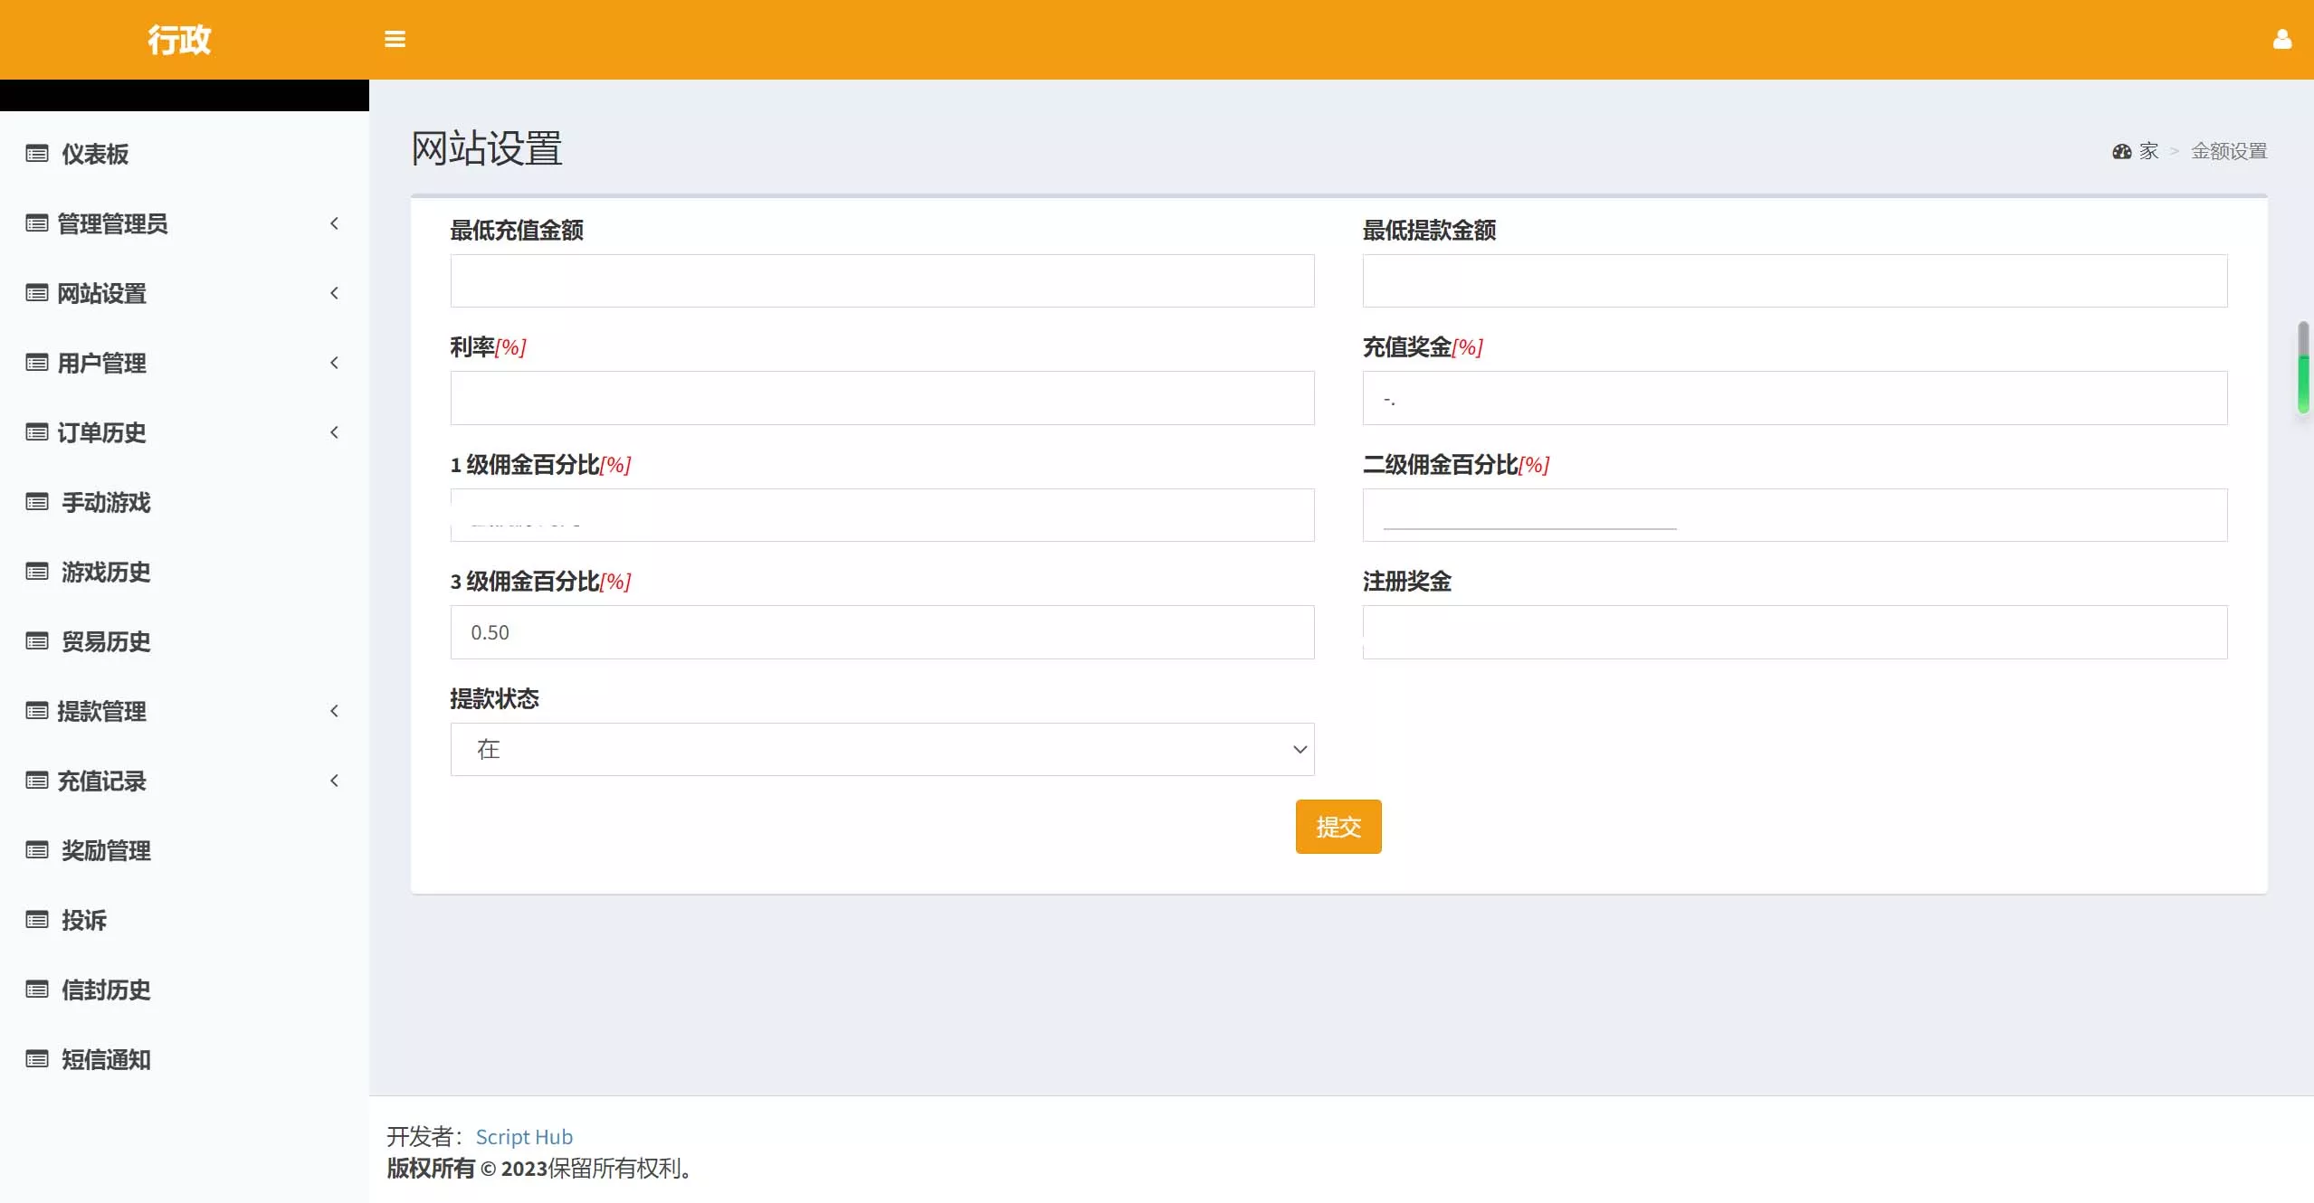
Task: Click the 短信通知 notification icon
Action: point(36,1059)
